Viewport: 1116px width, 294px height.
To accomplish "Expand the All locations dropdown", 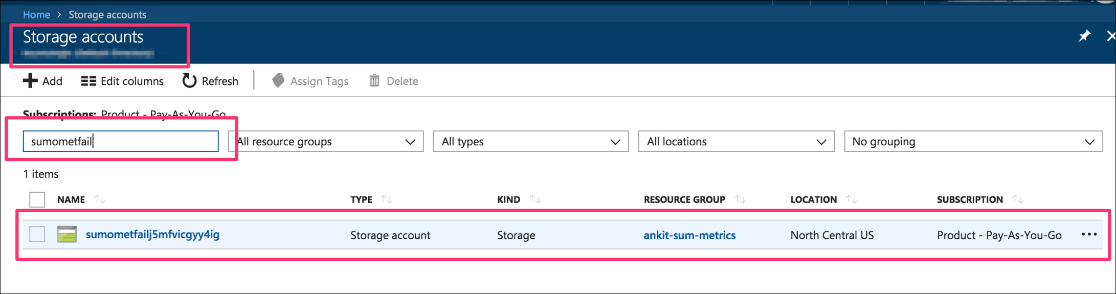I will (736, 142).
